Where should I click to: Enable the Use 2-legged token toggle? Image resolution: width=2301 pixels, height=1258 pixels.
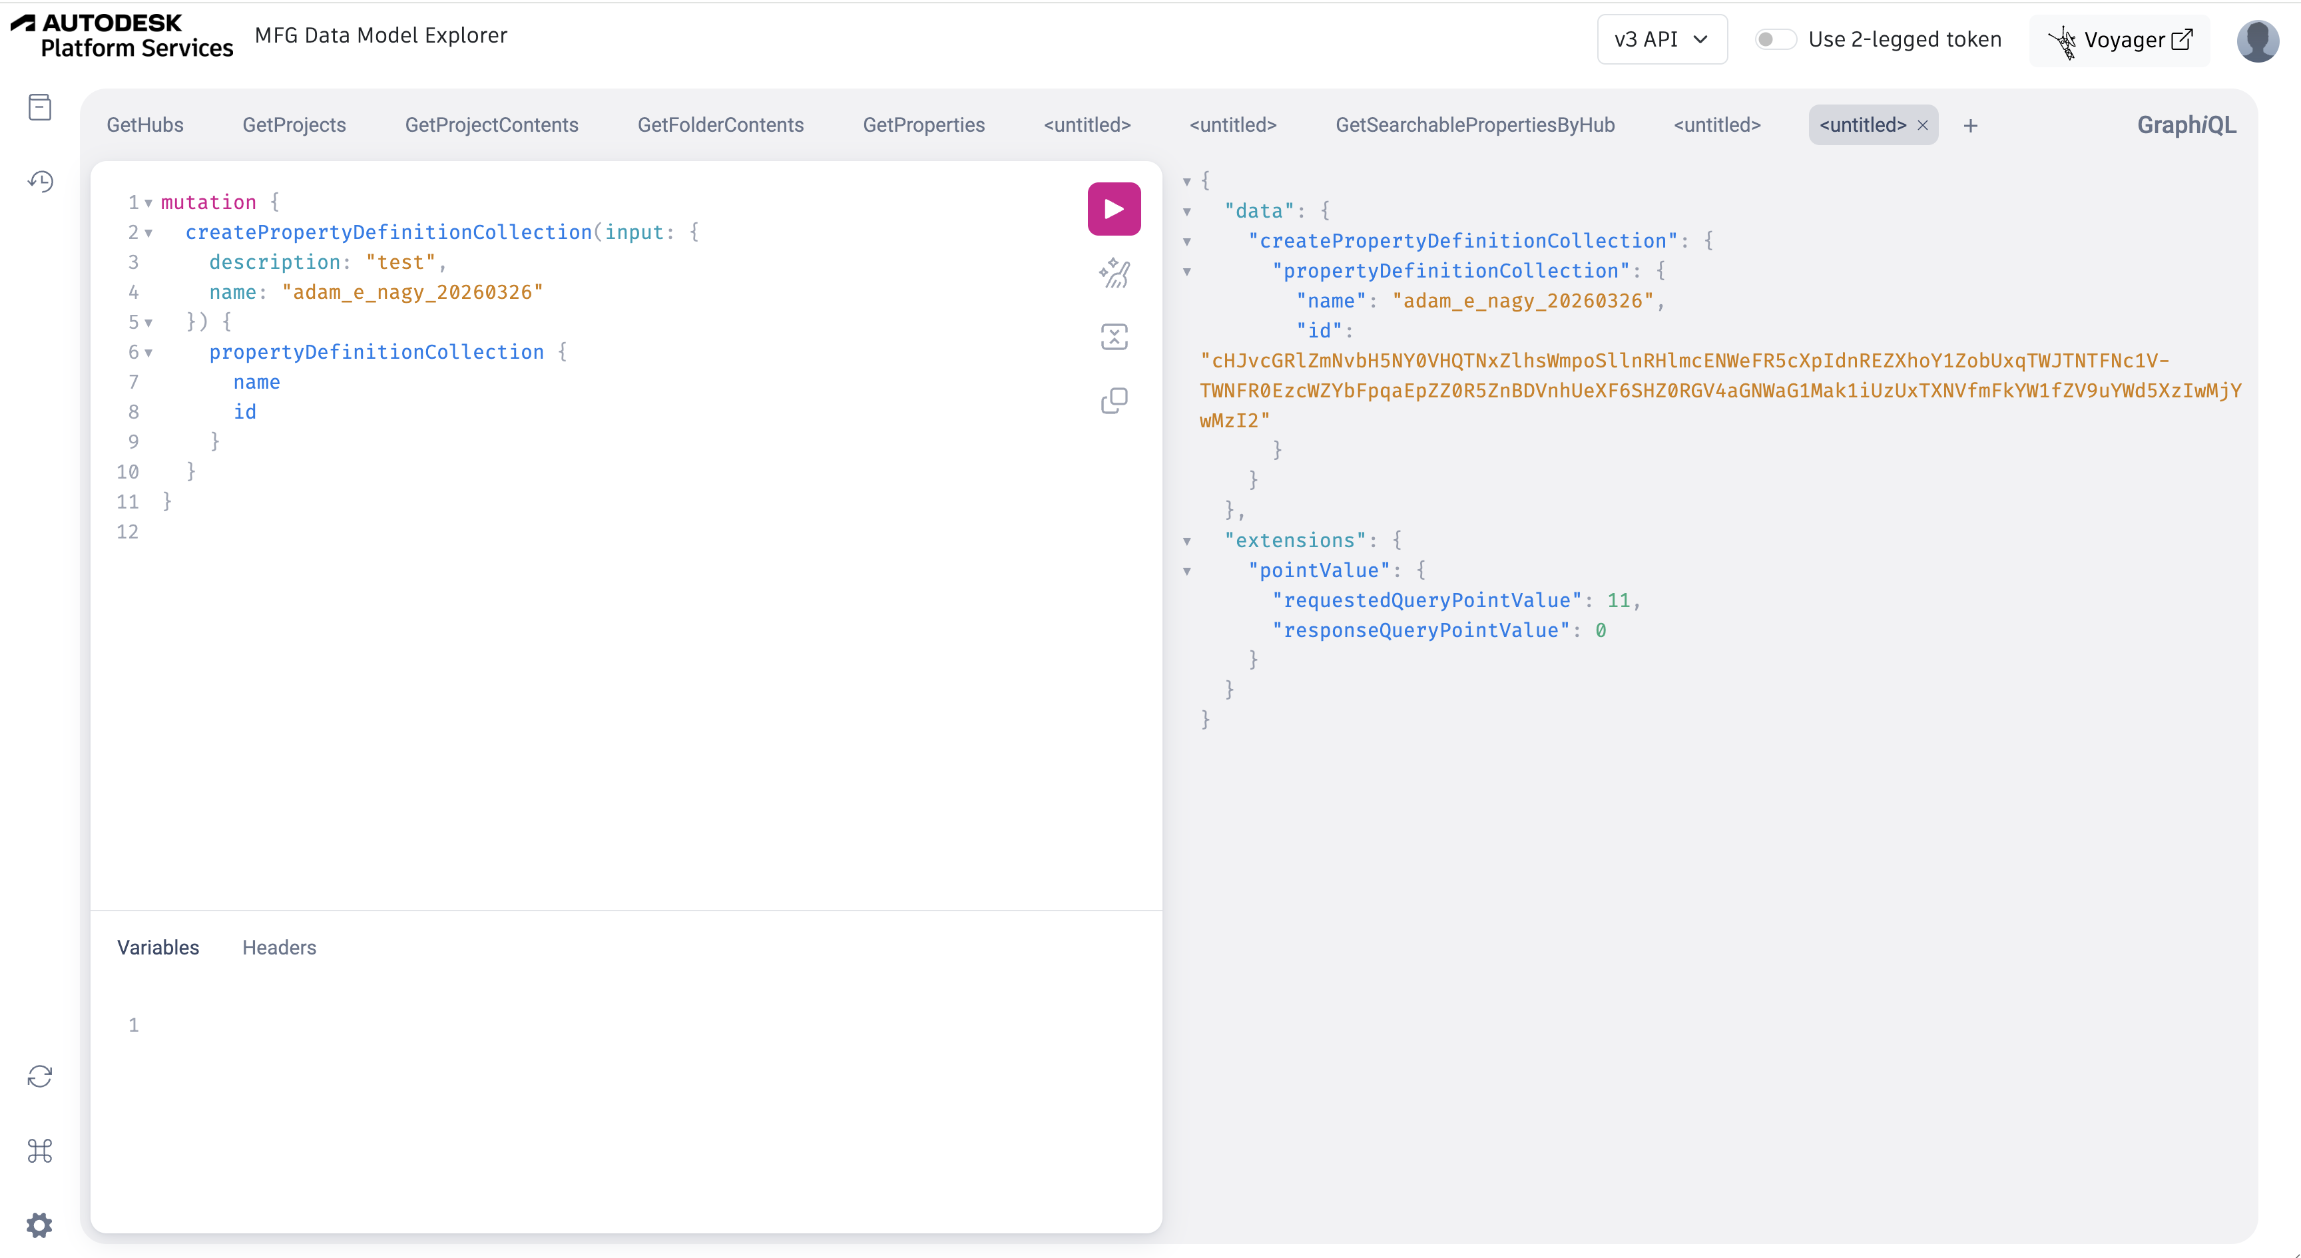click(1775, 39)
